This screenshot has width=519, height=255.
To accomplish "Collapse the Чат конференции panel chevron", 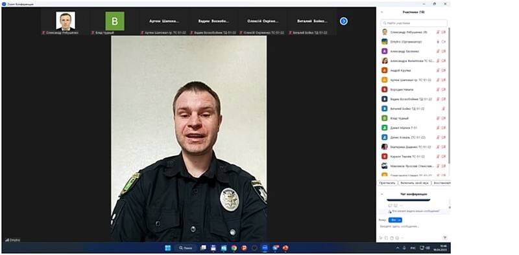I will point(381,194).
